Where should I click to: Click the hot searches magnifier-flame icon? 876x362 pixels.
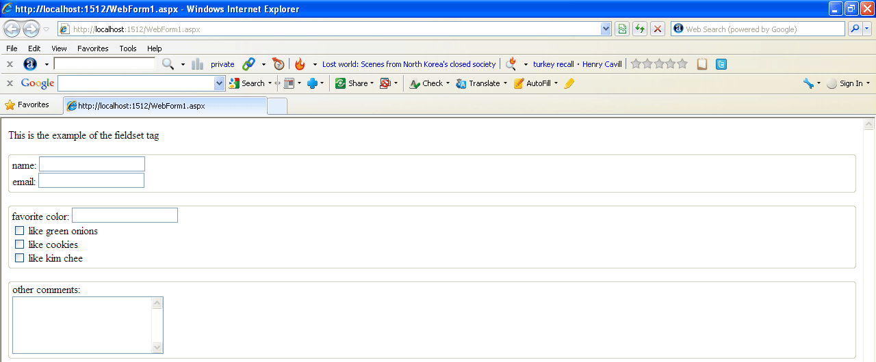point(511,64)
